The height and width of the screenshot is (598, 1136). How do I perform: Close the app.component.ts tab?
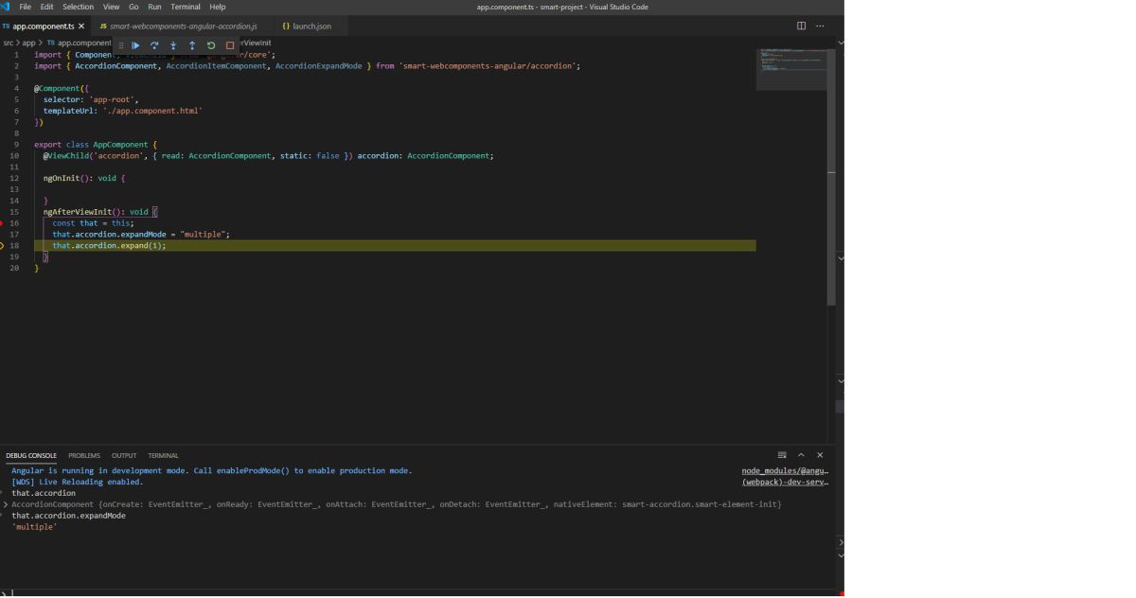(x=81, y=26)
